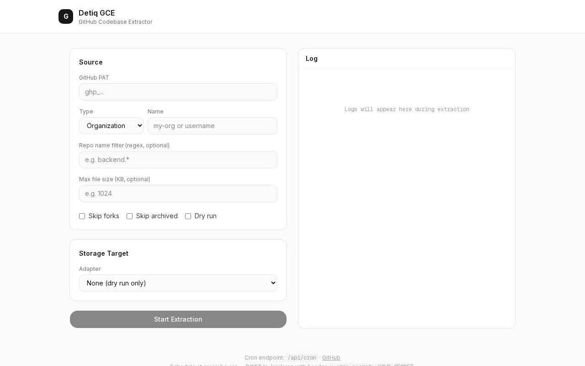Select the Detiq GCE title text
Viewport: 585px width, 366px height.
tap(96, 13)
